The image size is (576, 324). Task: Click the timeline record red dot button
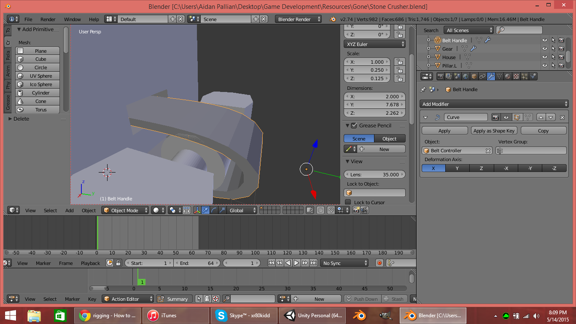380,263
